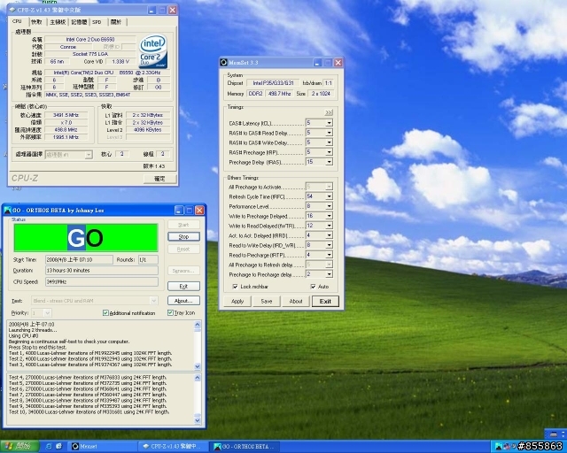Viewport: 567px width, 453px height.
Task: Expand Refresh Cycle Time (tRFC) dropdown
Action: [x=329, y=196]
